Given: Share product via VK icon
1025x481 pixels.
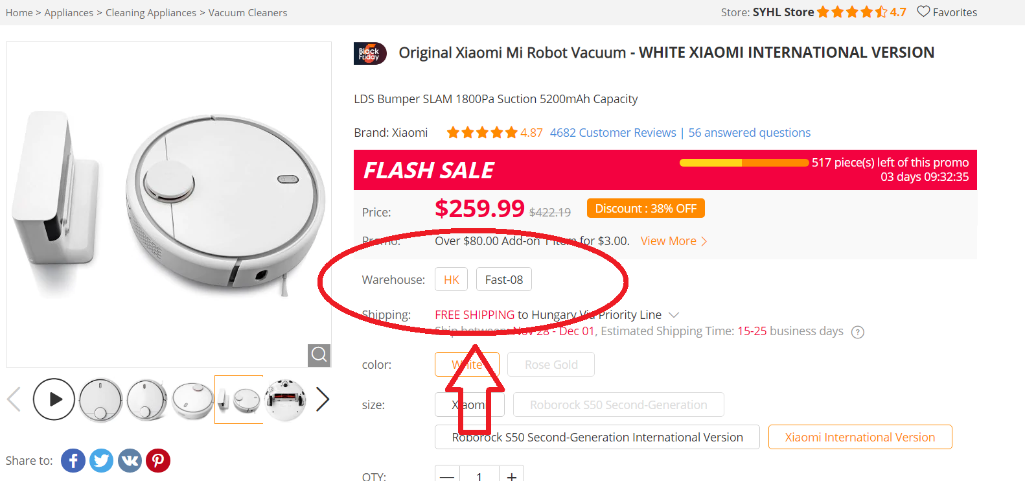Looking at the screenshot, I should coord(130,461).
